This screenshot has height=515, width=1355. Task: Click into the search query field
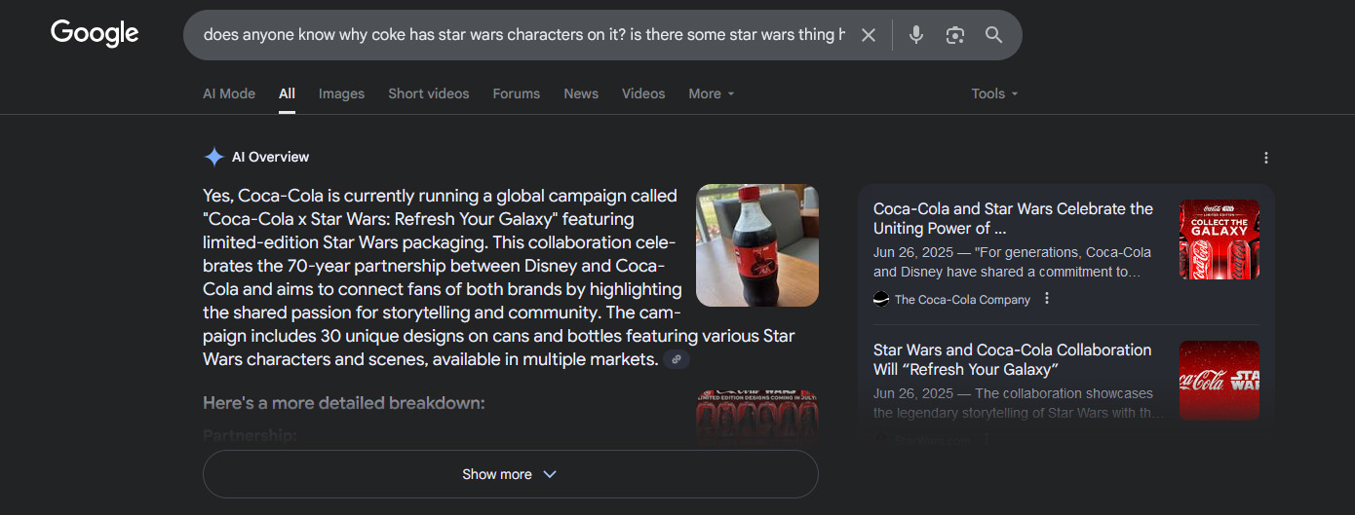523,35
